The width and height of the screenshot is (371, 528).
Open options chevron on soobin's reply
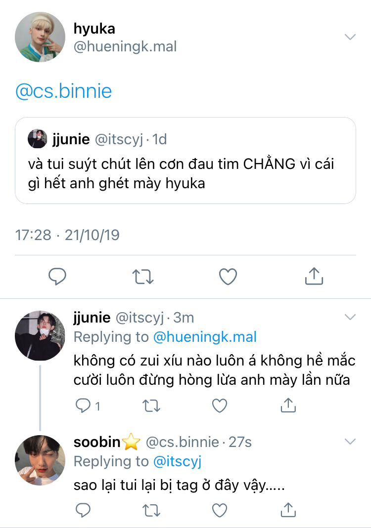click(x=350, y=442)
